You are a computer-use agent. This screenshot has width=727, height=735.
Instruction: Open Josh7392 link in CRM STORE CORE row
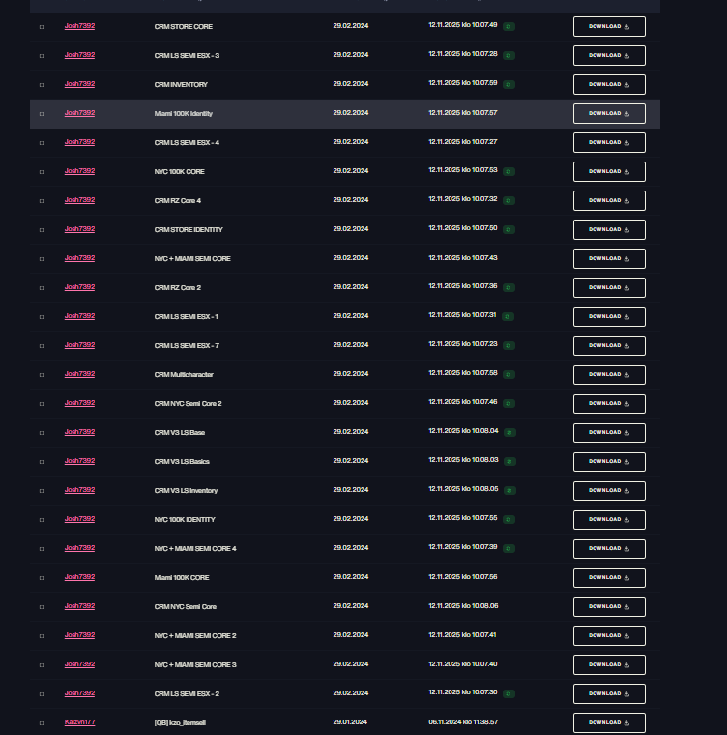point(79,26)
